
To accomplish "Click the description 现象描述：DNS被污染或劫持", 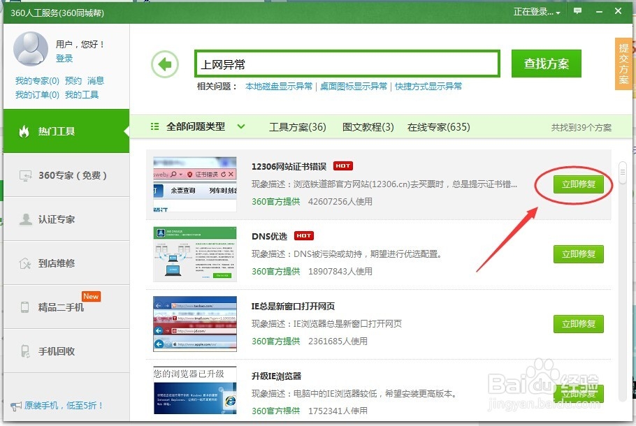I will point(347,254).
